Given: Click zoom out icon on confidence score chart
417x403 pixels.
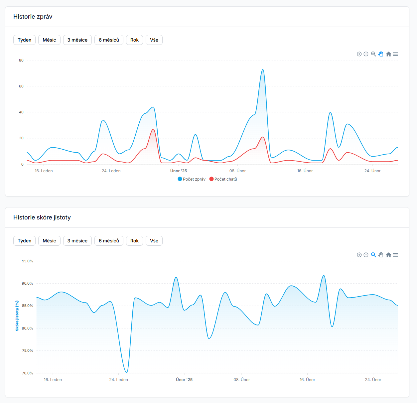Looking at the screenshot, I should (366, 255).
